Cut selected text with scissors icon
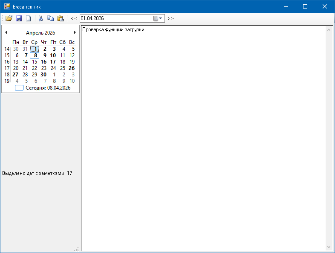This screenshot has width=335, height=253. [40, 18]
